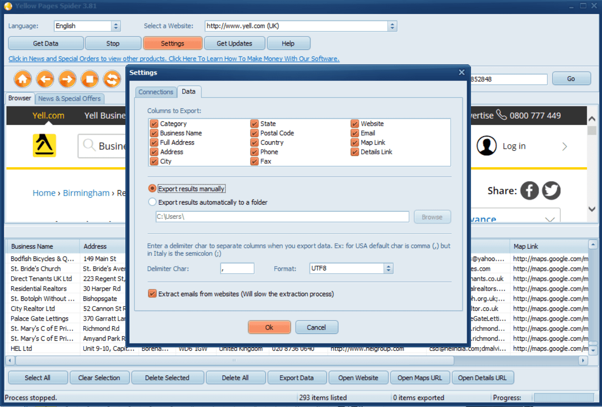This screenshot has height=407, width=602.
Task: Open the News & Special Offers tab
Action: pos(69,99)
